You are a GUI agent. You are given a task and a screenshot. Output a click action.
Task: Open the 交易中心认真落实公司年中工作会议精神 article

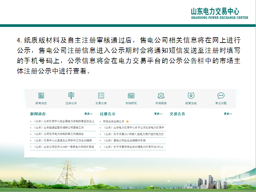[62, 140]
